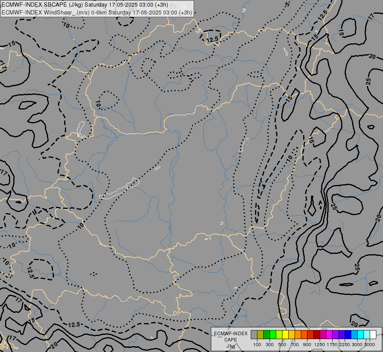Click the 1250 legend value

pyautogui.click(x=320, y=345)
